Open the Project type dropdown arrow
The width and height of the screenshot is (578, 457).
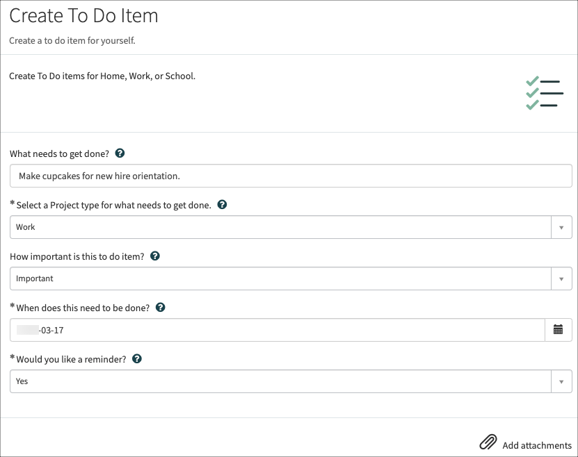click(x=561, y=227)
